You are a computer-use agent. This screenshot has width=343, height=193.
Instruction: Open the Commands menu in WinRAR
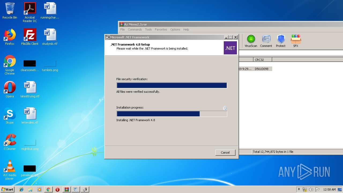(135, 29)
